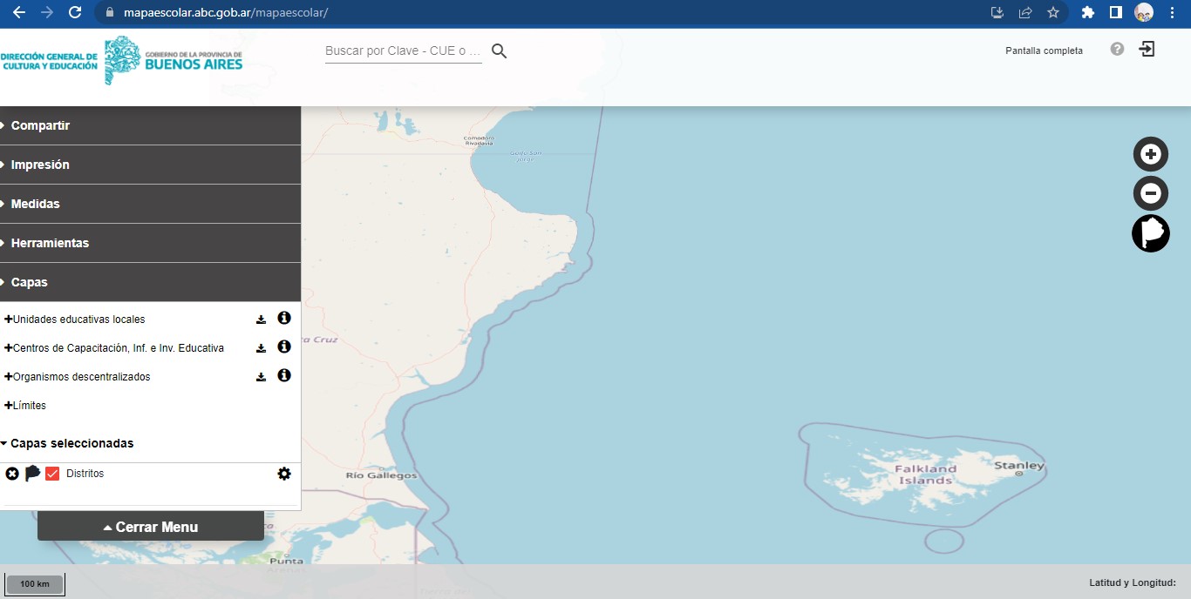Screen dimensions: 1191x599
Task: Click the map zoom in button
Action: tap(1150, 154)
